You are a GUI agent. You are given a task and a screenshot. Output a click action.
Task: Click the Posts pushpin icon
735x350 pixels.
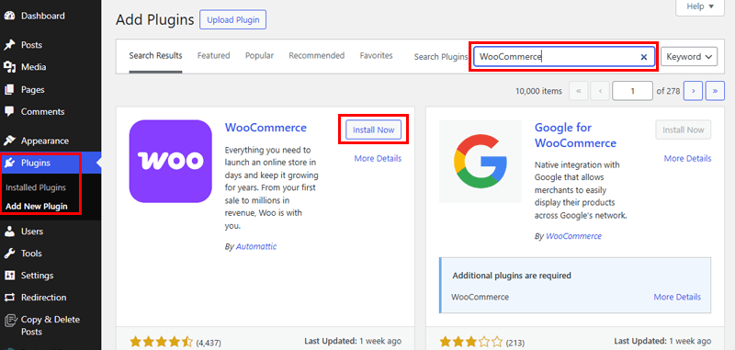[9, 45]
